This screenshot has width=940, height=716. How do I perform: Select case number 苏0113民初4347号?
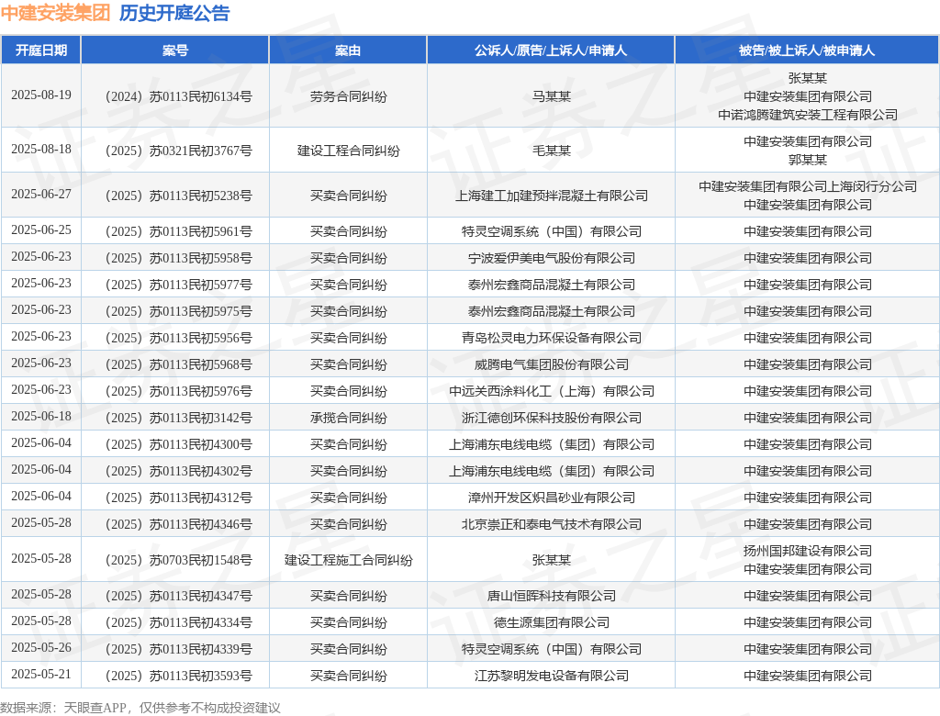coord(179,596)
